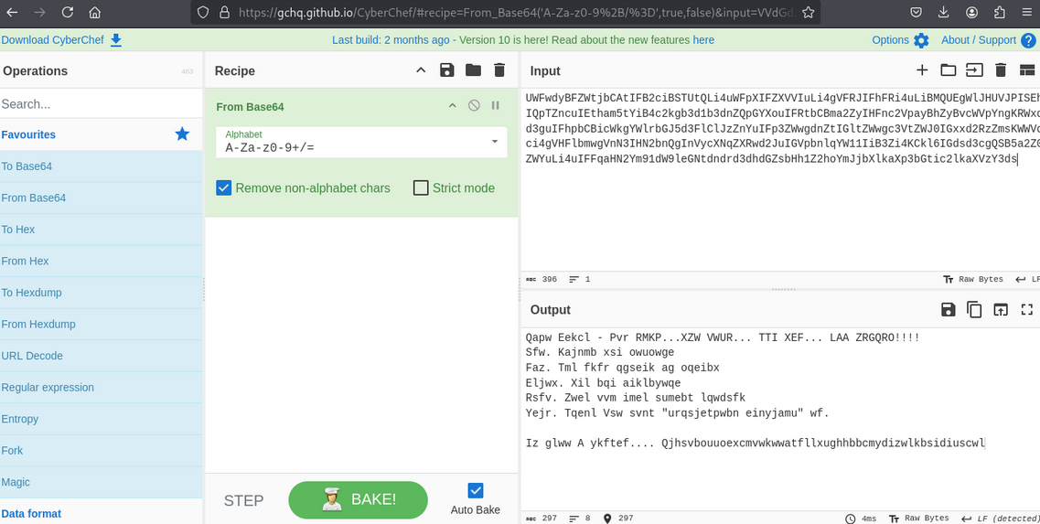Toggle the Auto Bake checkbox
Image resolution: width=1040 pixels, height=524 pixels.
[x=476, y=490]
